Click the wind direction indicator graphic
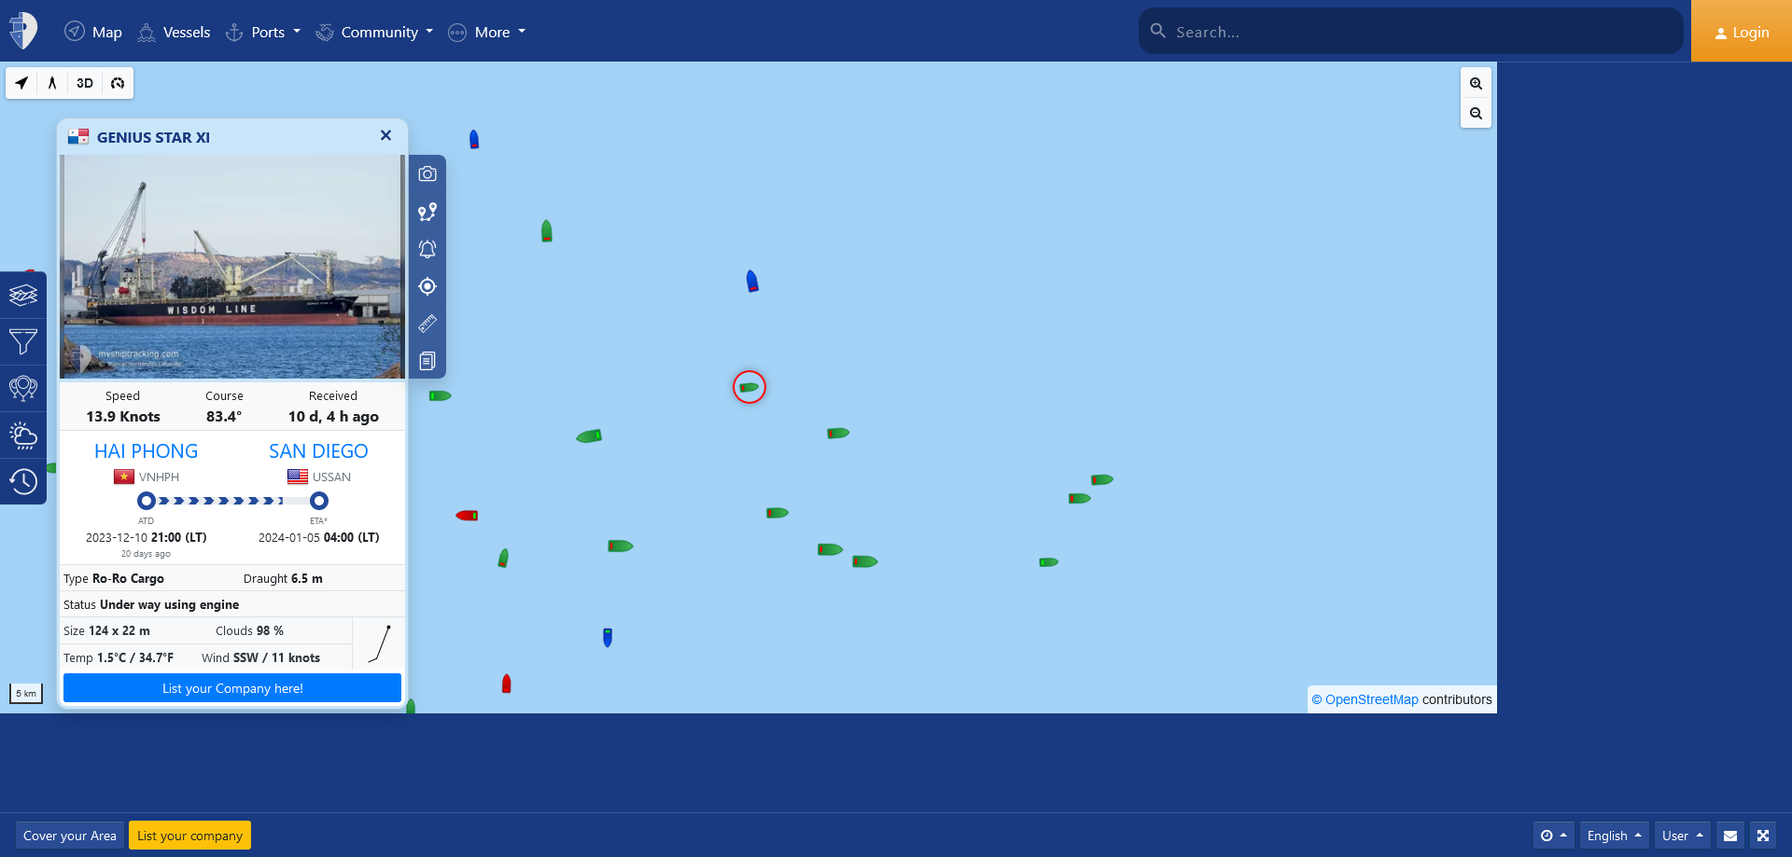Viewport: 1792px width, 857px height. 380,643
